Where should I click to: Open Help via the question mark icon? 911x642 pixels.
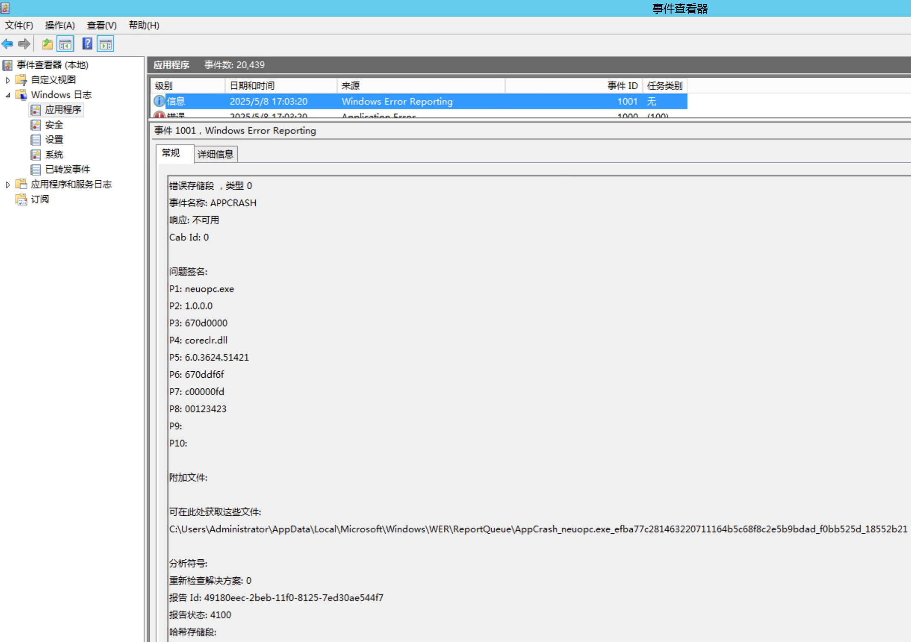tap(87, 43)
